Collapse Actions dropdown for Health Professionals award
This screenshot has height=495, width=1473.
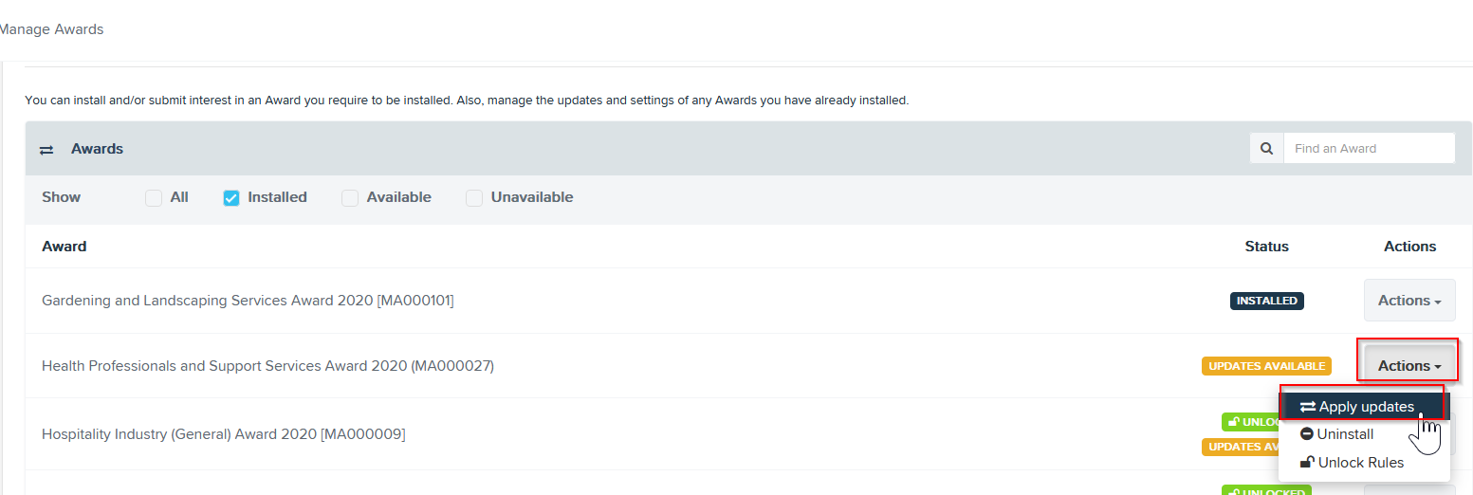click(1409, 366)
